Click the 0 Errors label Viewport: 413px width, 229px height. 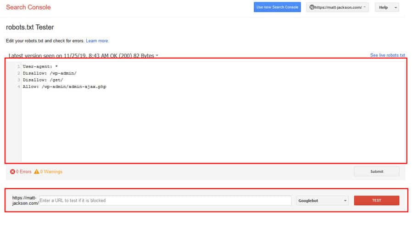pyautogui.click(x=24, y=172)
